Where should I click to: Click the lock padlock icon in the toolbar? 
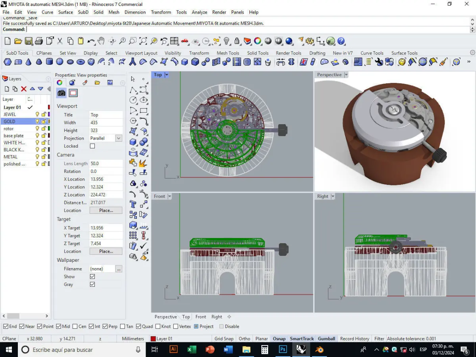(237, 41)
